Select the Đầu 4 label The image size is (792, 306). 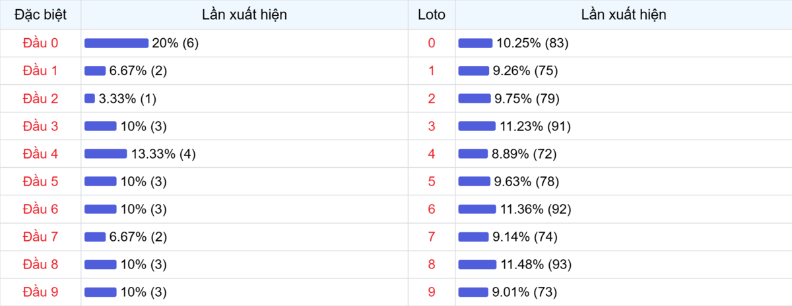pyautogui.click(x=40, y=154)
